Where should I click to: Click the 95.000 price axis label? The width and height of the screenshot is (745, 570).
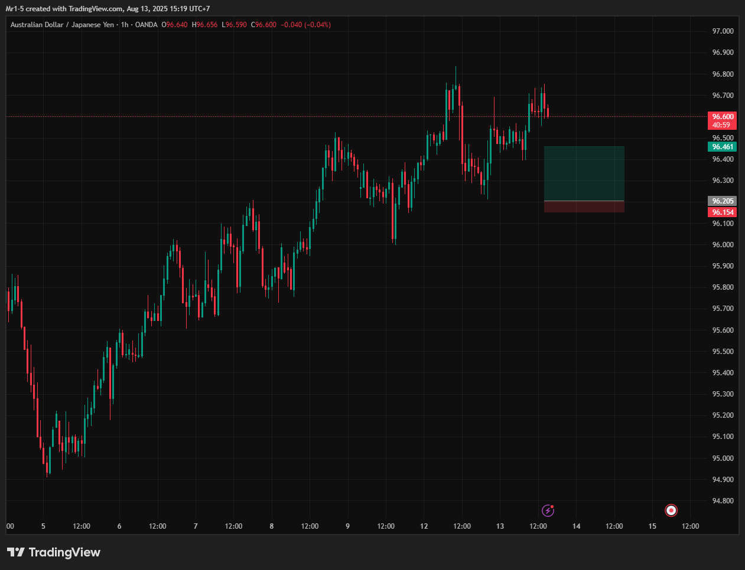coord(723,458)
